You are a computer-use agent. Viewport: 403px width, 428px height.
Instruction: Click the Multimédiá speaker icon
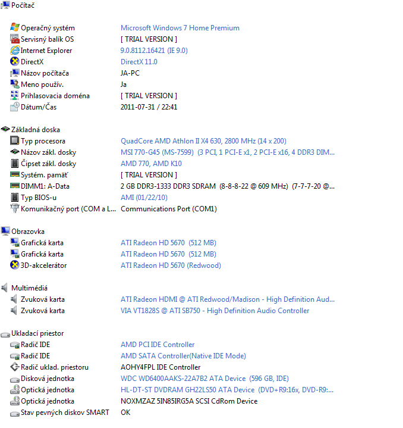(5, 288)
